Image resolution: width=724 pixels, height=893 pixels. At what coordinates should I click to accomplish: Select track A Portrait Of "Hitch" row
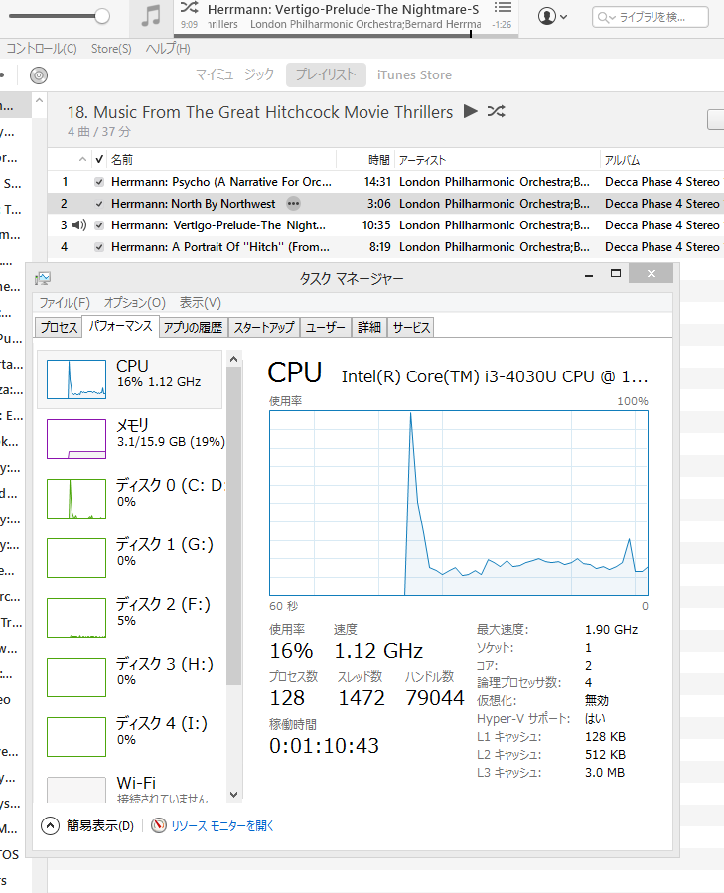(385, 247)
